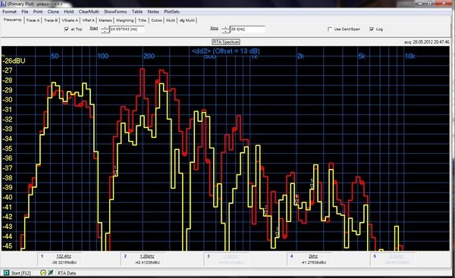
Task: Click the green Start icon in status bar
Action: point(6,273)
